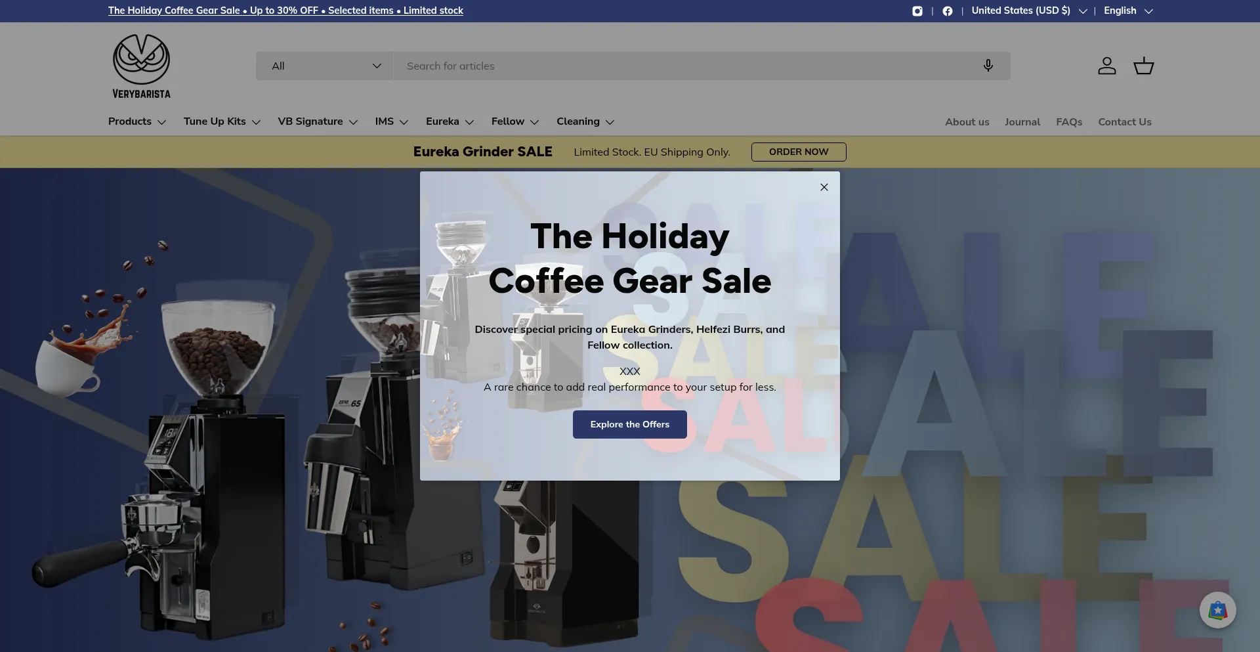Image resolution: width=1260 pixels, height=652 pixels.
Task: Expand the Tune Up Kits menu
Action: tap(222, 121)
